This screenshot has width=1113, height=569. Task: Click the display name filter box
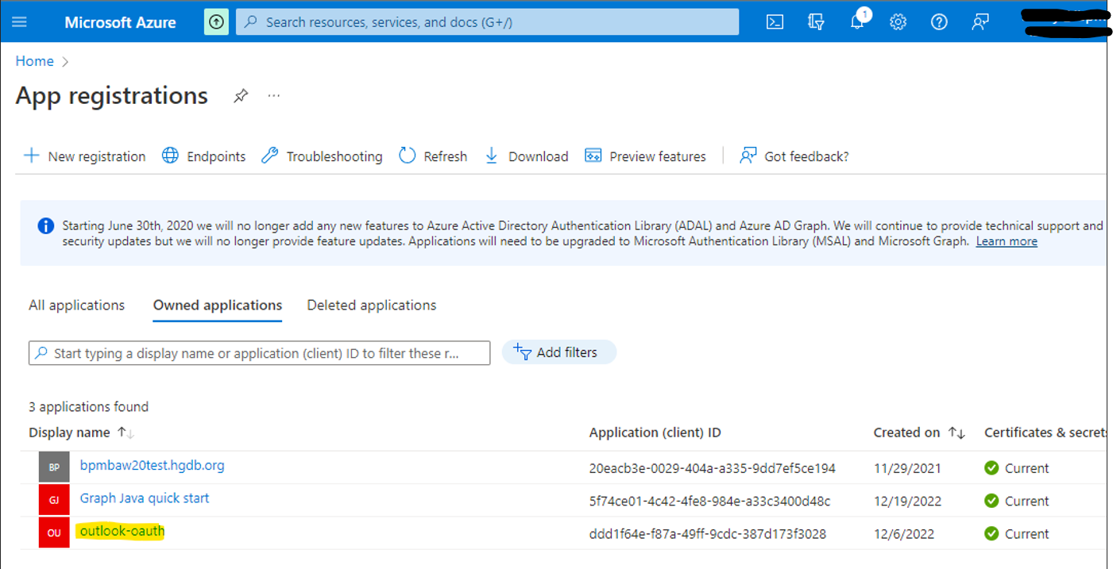point(260,353)
